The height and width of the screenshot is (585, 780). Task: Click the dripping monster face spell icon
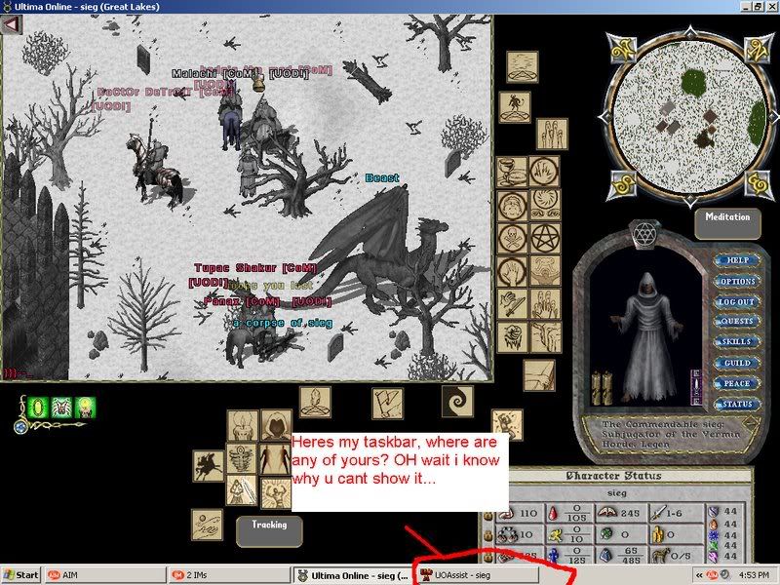pos(512,336)
